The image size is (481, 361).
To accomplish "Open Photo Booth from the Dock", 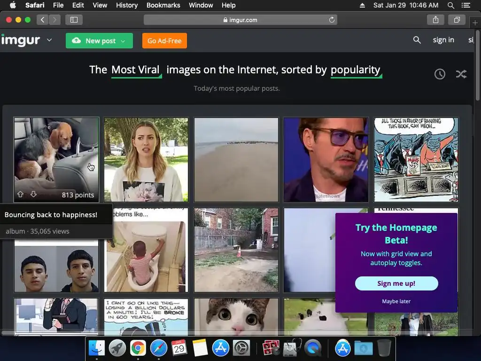I will [x=271, y=348].
